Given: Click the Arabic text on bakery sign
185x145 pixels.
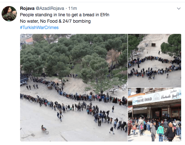Looking at the screenshot, I should tap(171, 95).
